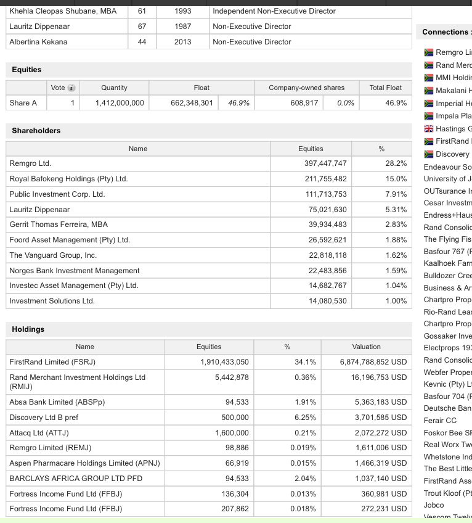Screen dimensions: 472x523
Task: Click flag icon beside Impala Platinum
Action: pyautogui.click(x=428, y=116)
